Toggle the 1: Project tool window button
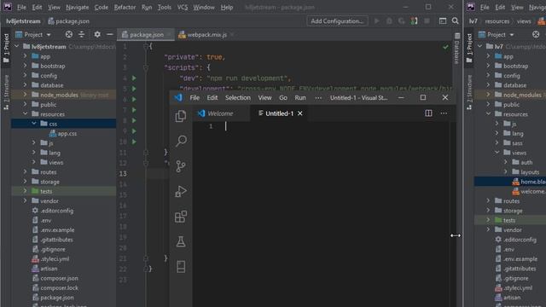The height and width of the screenshot is (307, 546). point(6,49)
